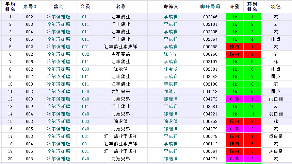Select ring number 002046
Image resolution: width=292 pixels, height=164 pixels.
pos(210,17)
